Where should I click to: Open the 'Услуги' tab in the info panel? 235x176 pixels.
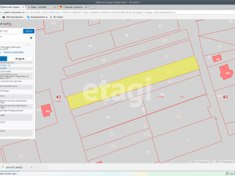coord(19,59)
